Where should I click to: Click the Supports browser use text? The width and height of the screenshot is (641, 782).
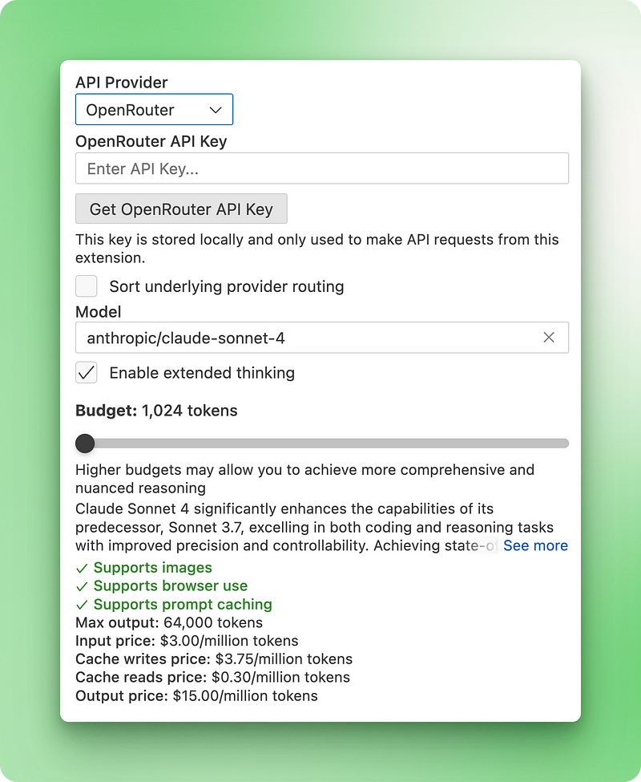click(x=171, y=585)
